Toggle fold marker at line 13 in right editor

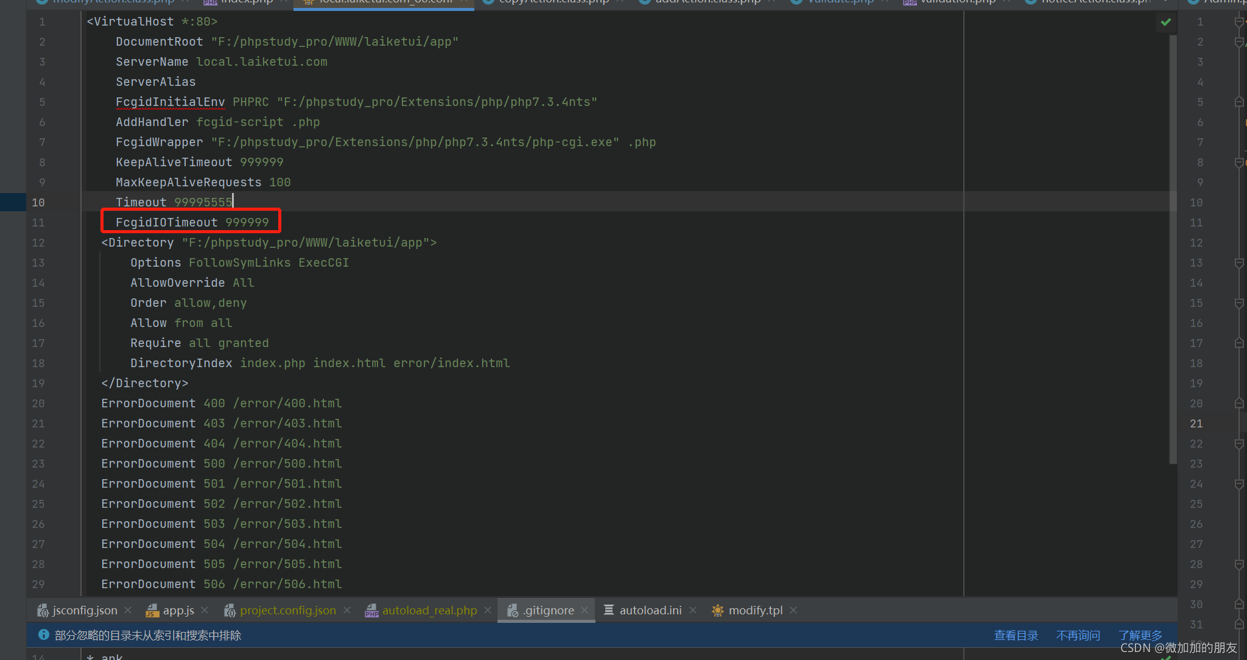click(1238, 263)
